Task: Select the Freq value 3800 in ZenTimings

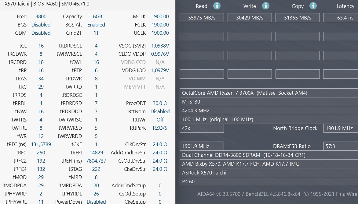Action: (41, 17)
